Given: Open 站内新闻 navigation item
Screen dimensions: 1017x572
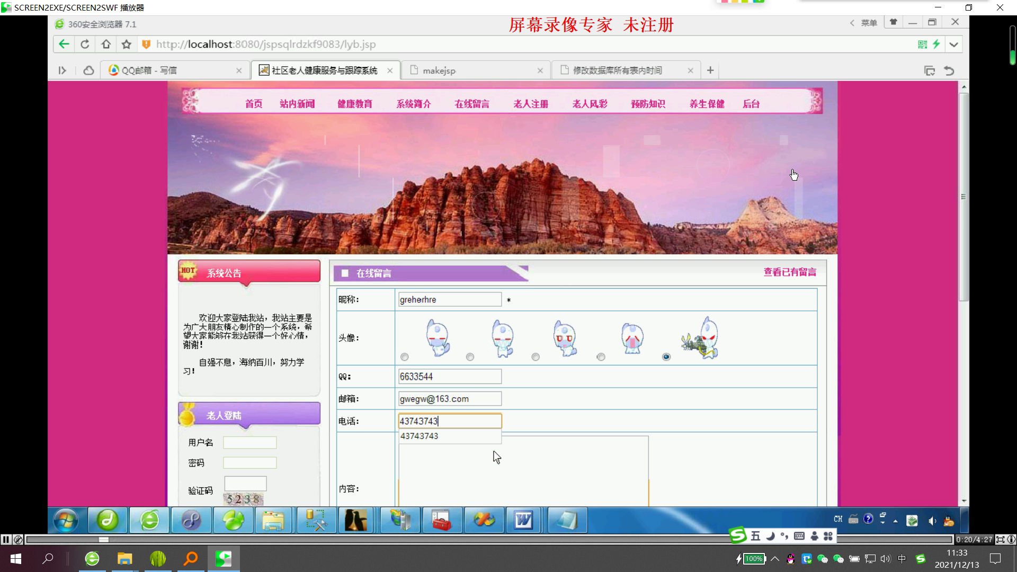Looking at the screenshot, I should pyautogui.click(x=297, y=104).
